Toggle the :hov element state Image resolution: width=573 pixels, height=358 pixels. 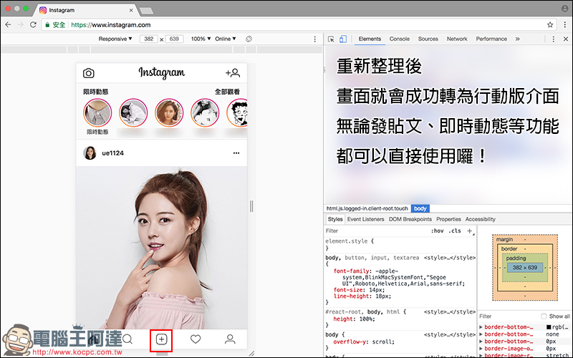click(x=437, y=231)
